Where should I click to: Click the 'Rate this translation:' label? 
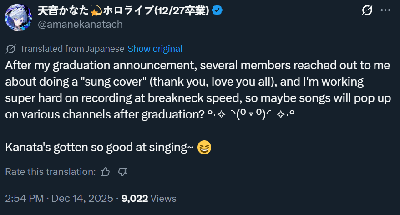51,172
